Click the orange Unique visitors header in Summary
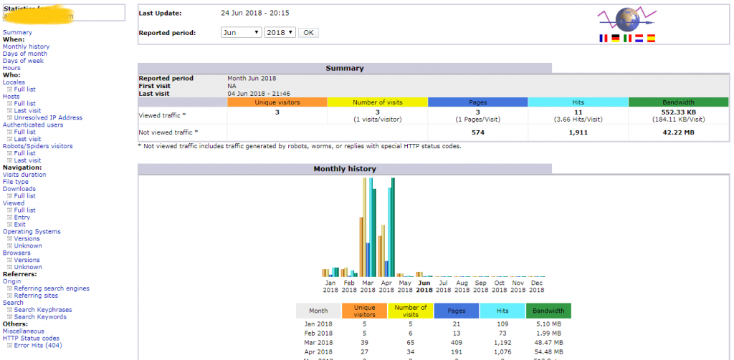Viewport: 734px width, 360px height. pos(277,102)
